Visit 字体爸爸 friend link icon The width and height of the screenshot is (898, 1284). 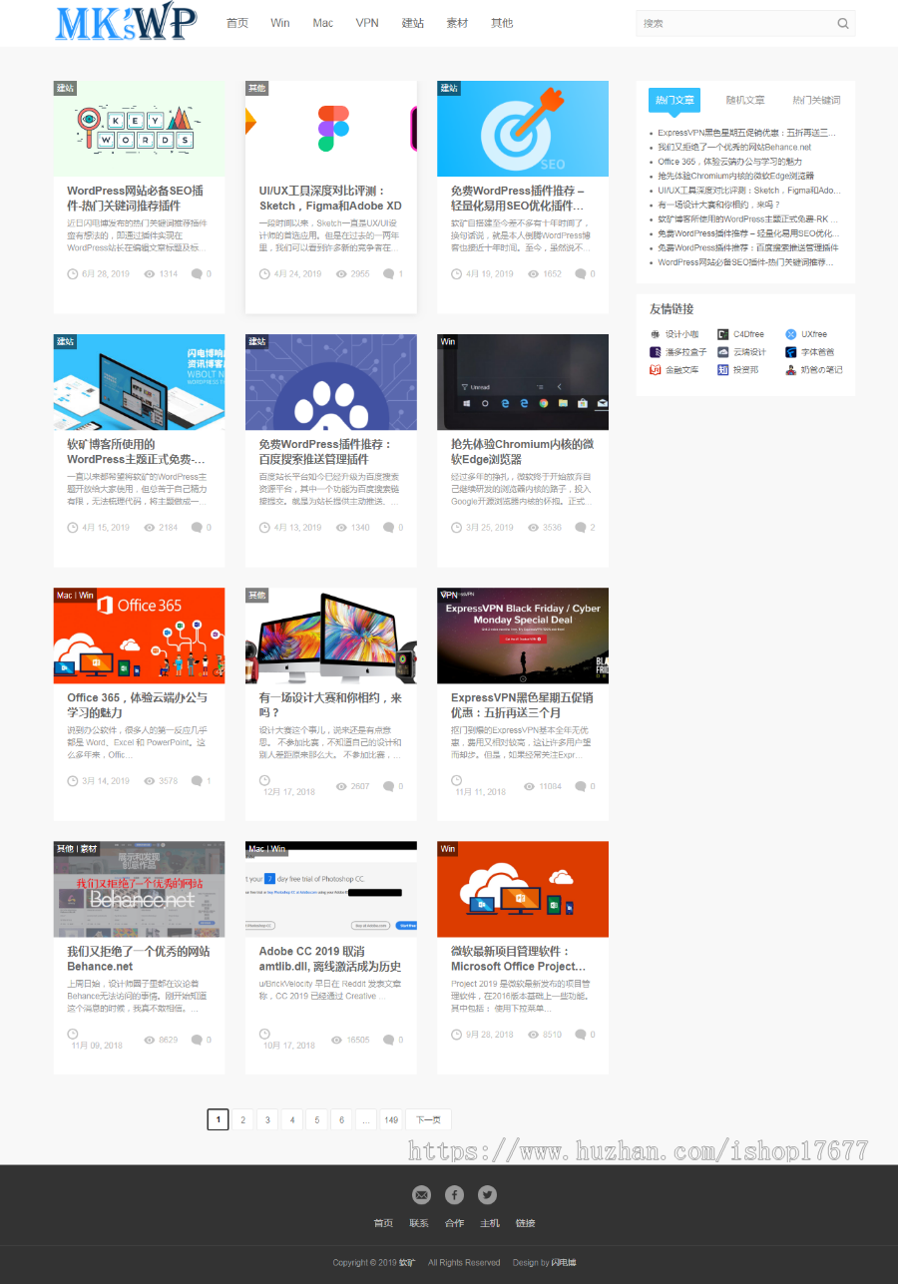point(791,352)
